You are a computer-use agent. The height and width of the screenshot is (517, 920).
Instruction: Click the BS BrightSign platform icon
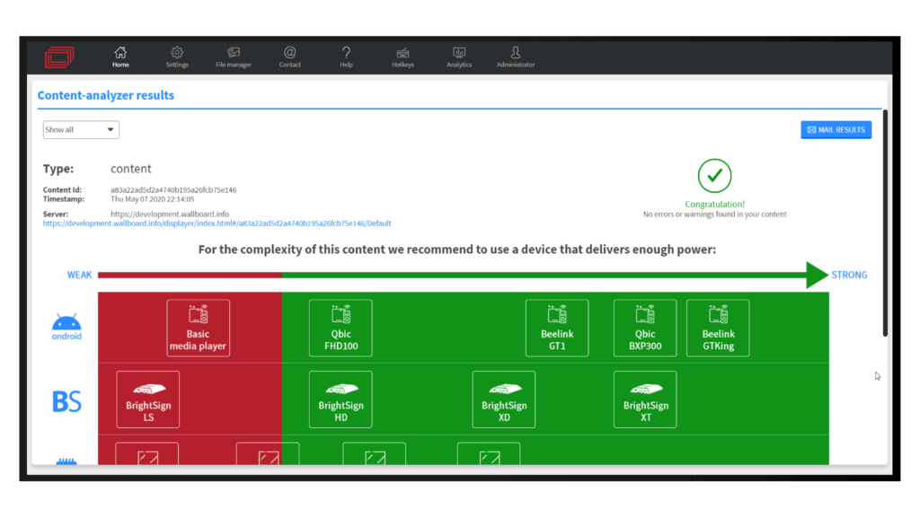(x=66, y=401)
